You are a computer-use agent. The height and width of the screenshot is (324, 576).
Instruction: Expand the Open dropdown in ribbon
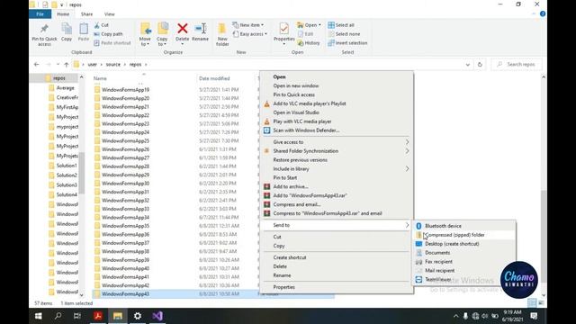tap(309, 25)
